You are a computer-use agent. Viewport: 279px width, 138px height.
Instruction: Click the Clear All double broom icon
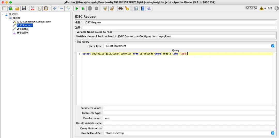click(x=112, y=8)
